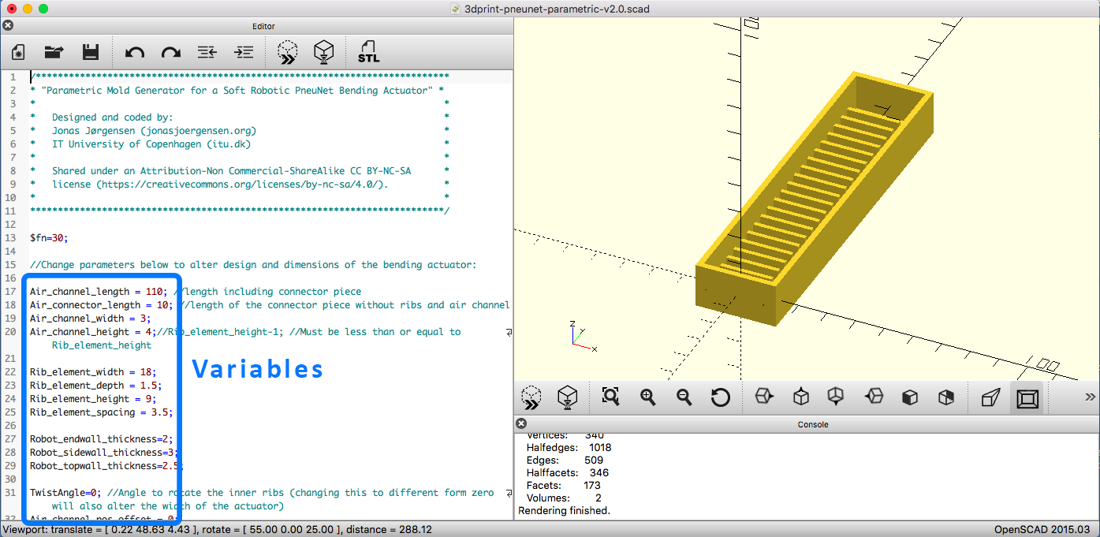Viewport: 1100px width, 537px height.
Task: Enable Perspective projection
Action: point(990,397)
